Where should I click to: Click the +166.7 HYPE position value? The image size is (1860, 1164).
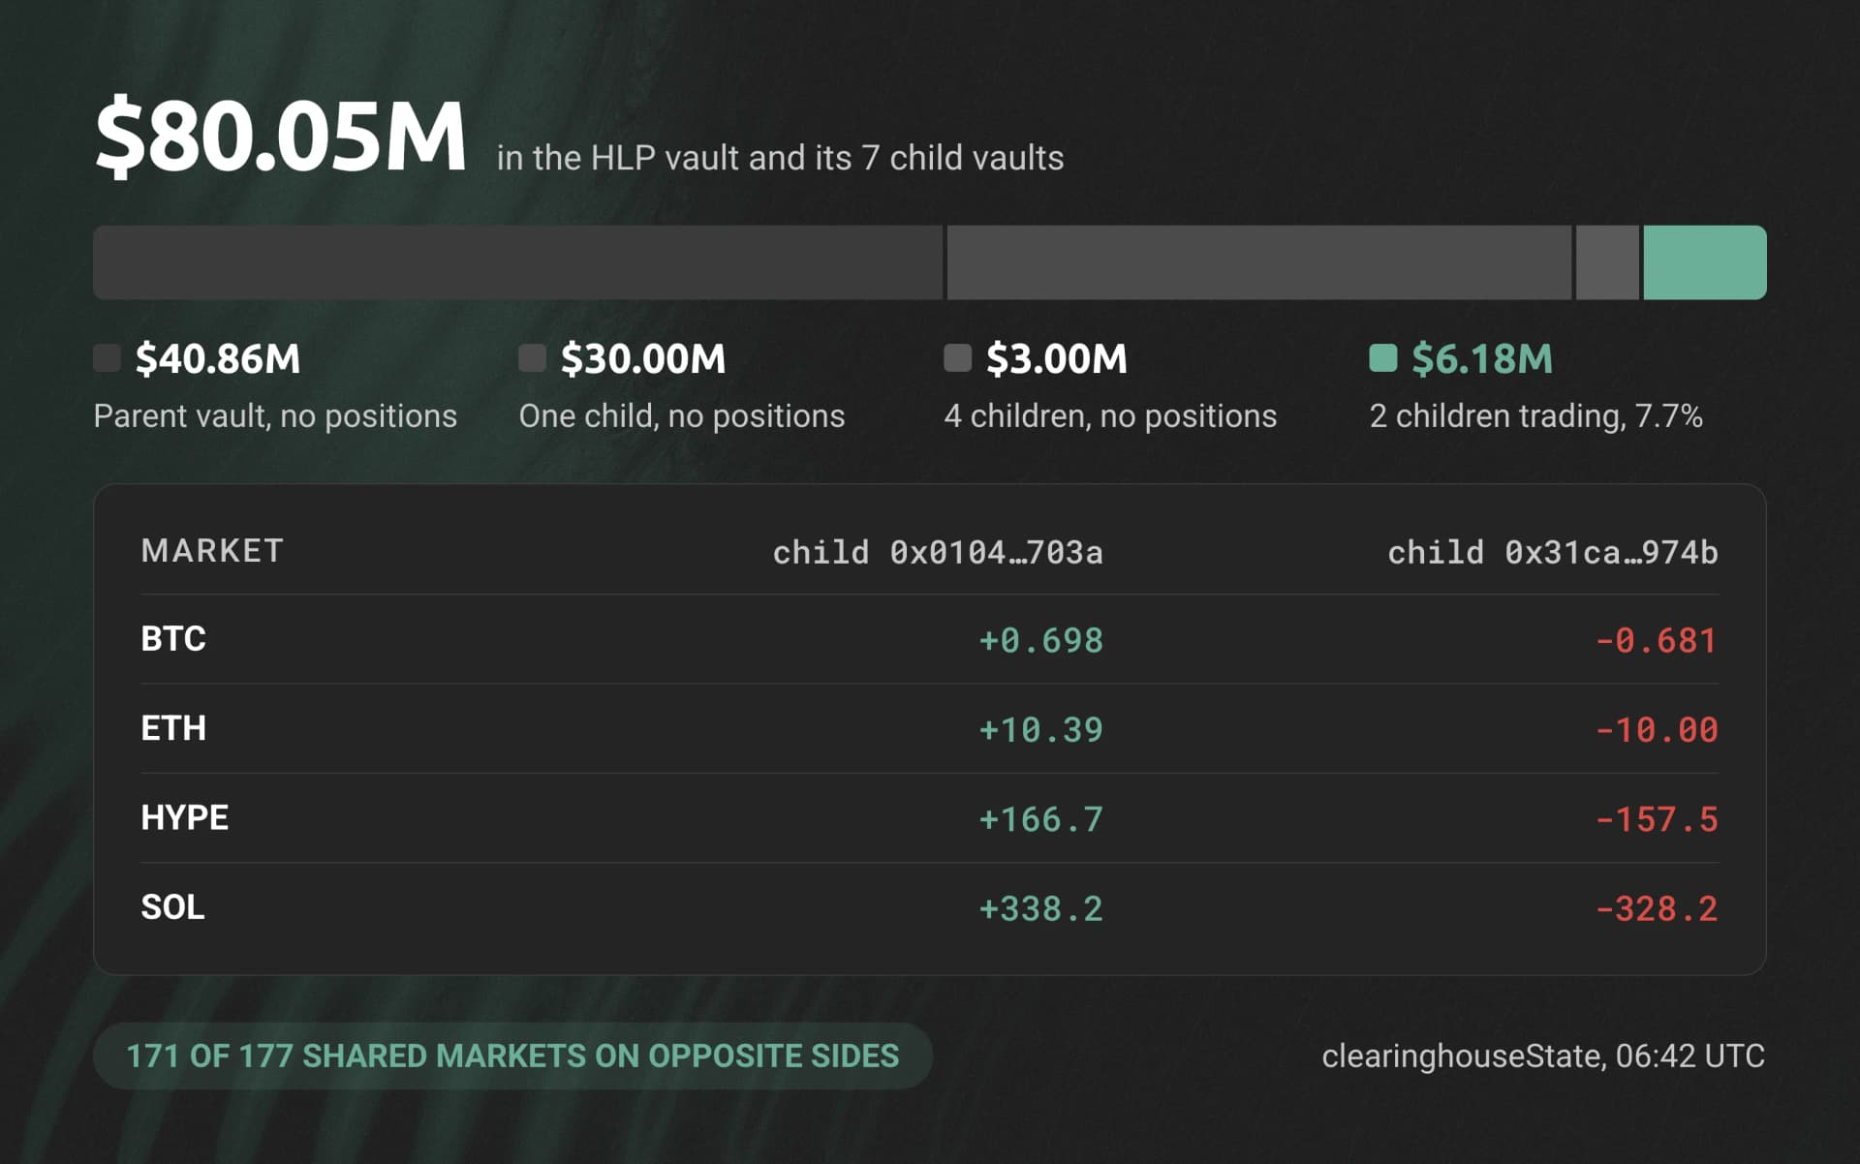point(1041,819)
